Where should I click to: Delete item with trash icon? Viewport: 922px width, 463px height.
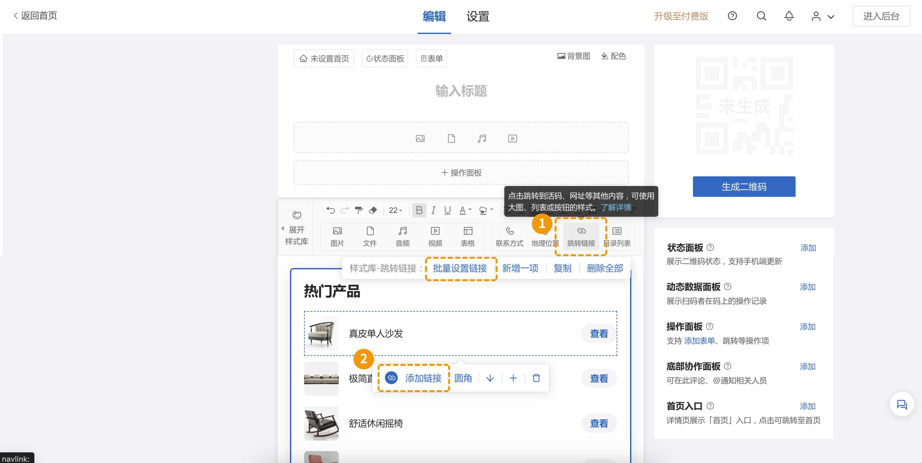(x=536, y=378)
